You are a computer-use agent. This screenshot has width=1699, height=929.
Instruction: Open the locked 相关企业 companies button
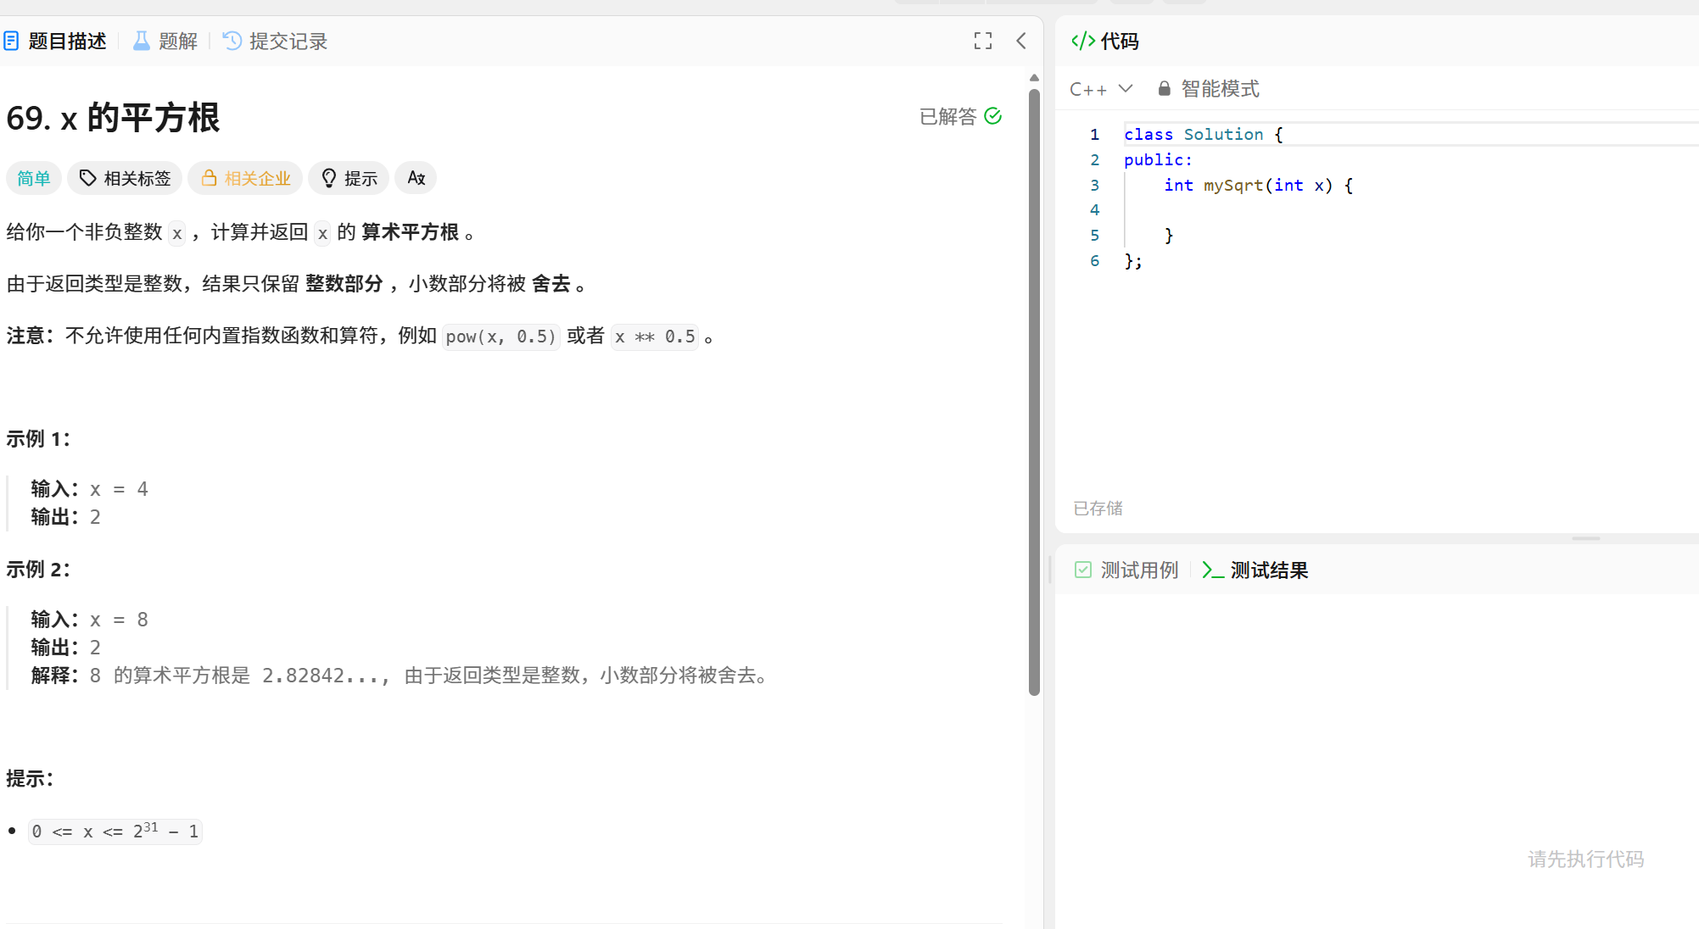tap(245, 178)
